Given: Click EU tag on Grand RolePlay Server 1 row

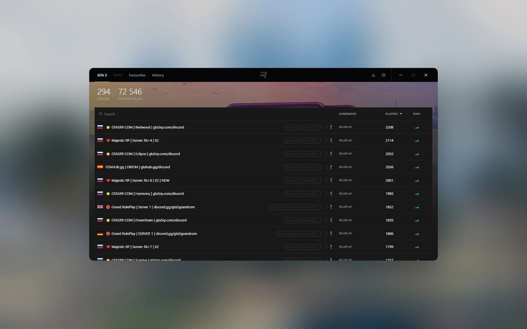Looking at the screenshot, I should pos(272,207).
